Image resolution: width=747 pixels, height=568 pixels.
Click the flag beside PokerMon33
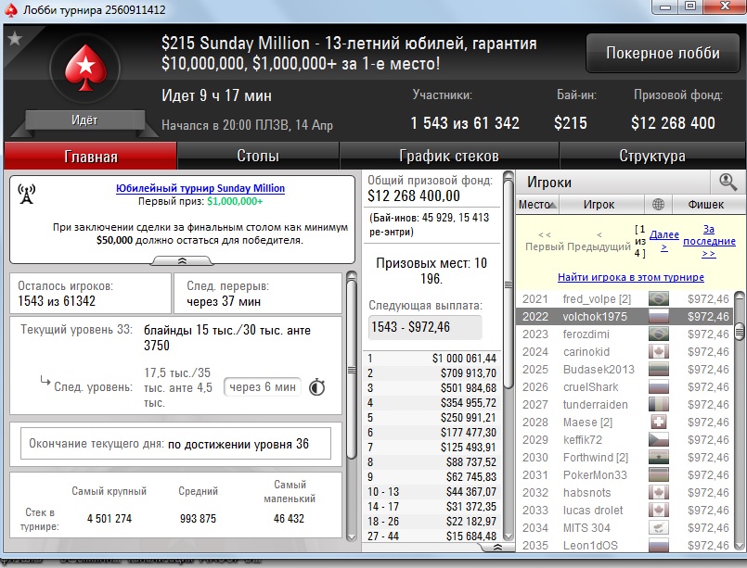[x=659, y=474]
